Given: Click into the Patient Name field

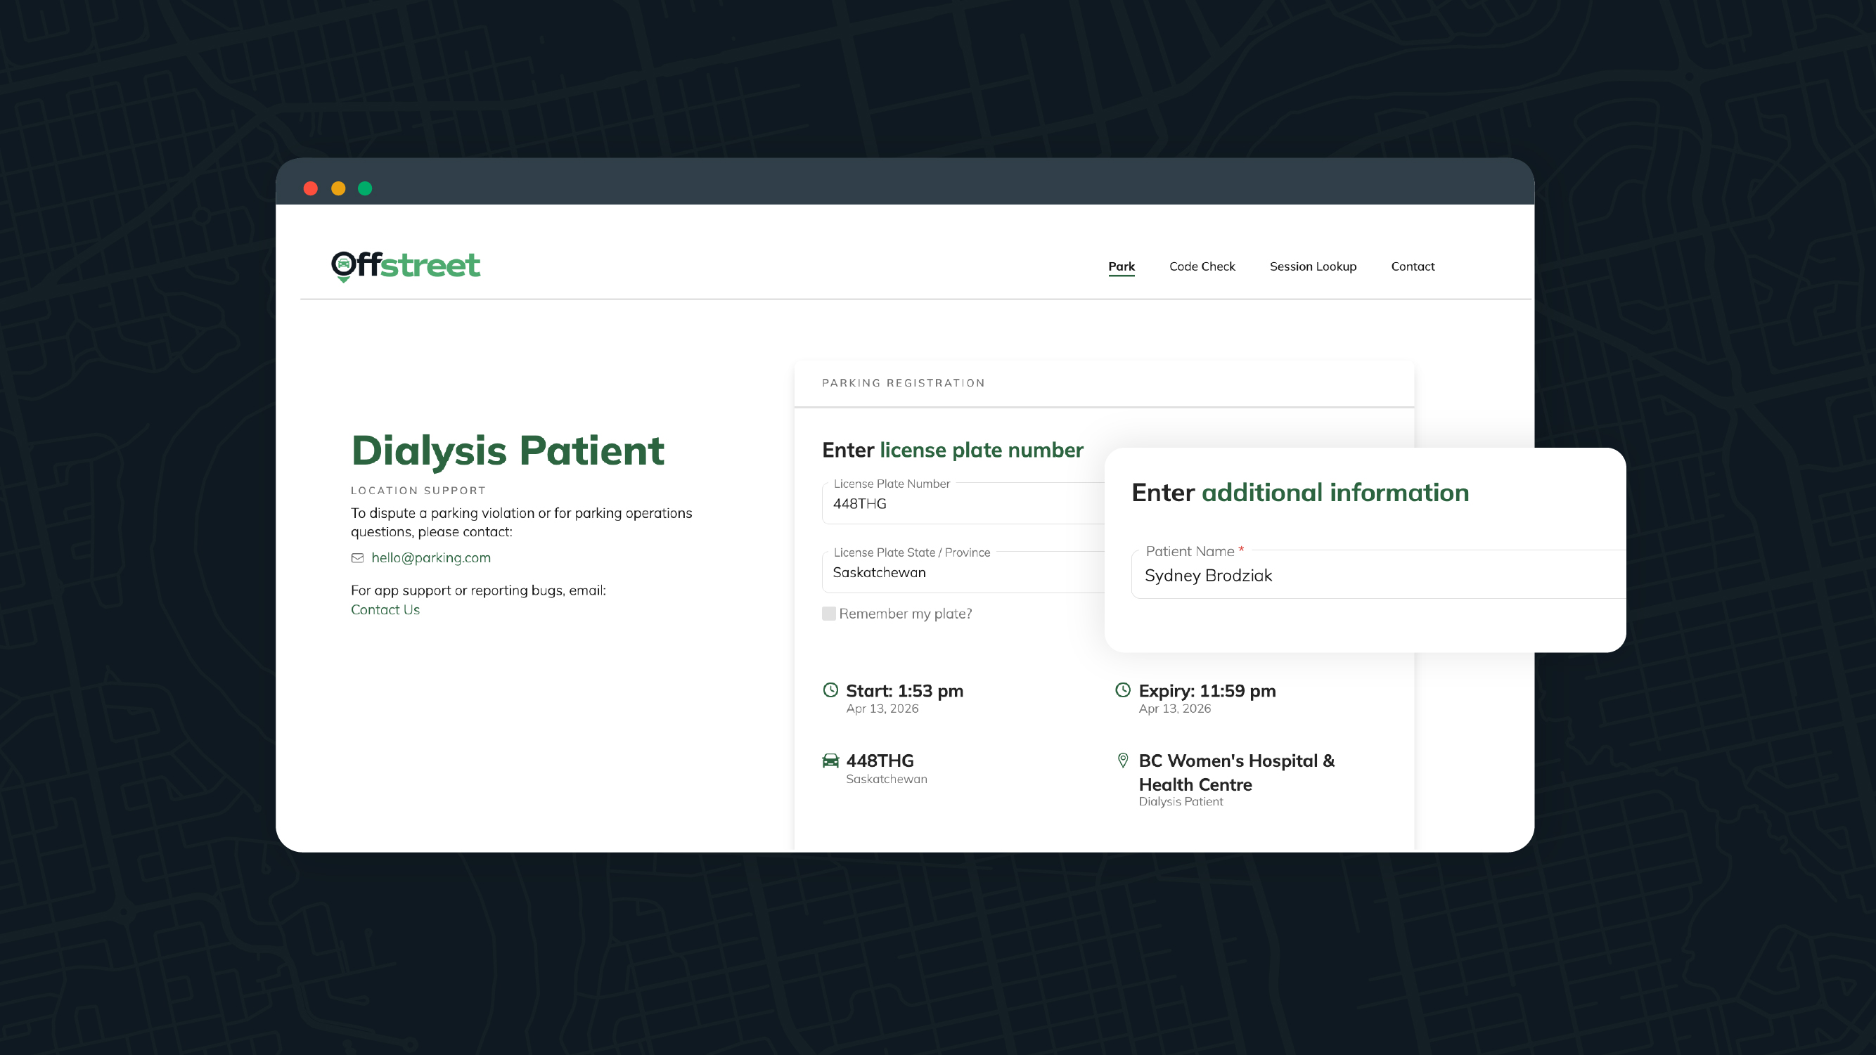Looking at the screenshot, I should (1369, 576).
